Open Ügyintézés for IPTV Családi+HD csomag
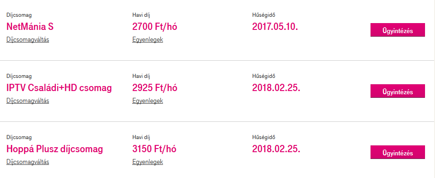 tap(398, 91)
